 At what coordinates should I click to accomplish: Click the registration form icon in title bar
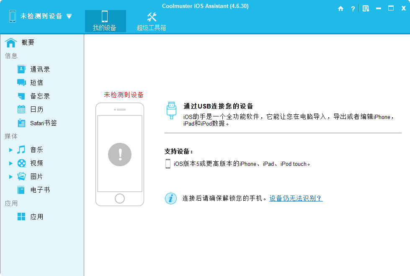[x=365, y=8]
